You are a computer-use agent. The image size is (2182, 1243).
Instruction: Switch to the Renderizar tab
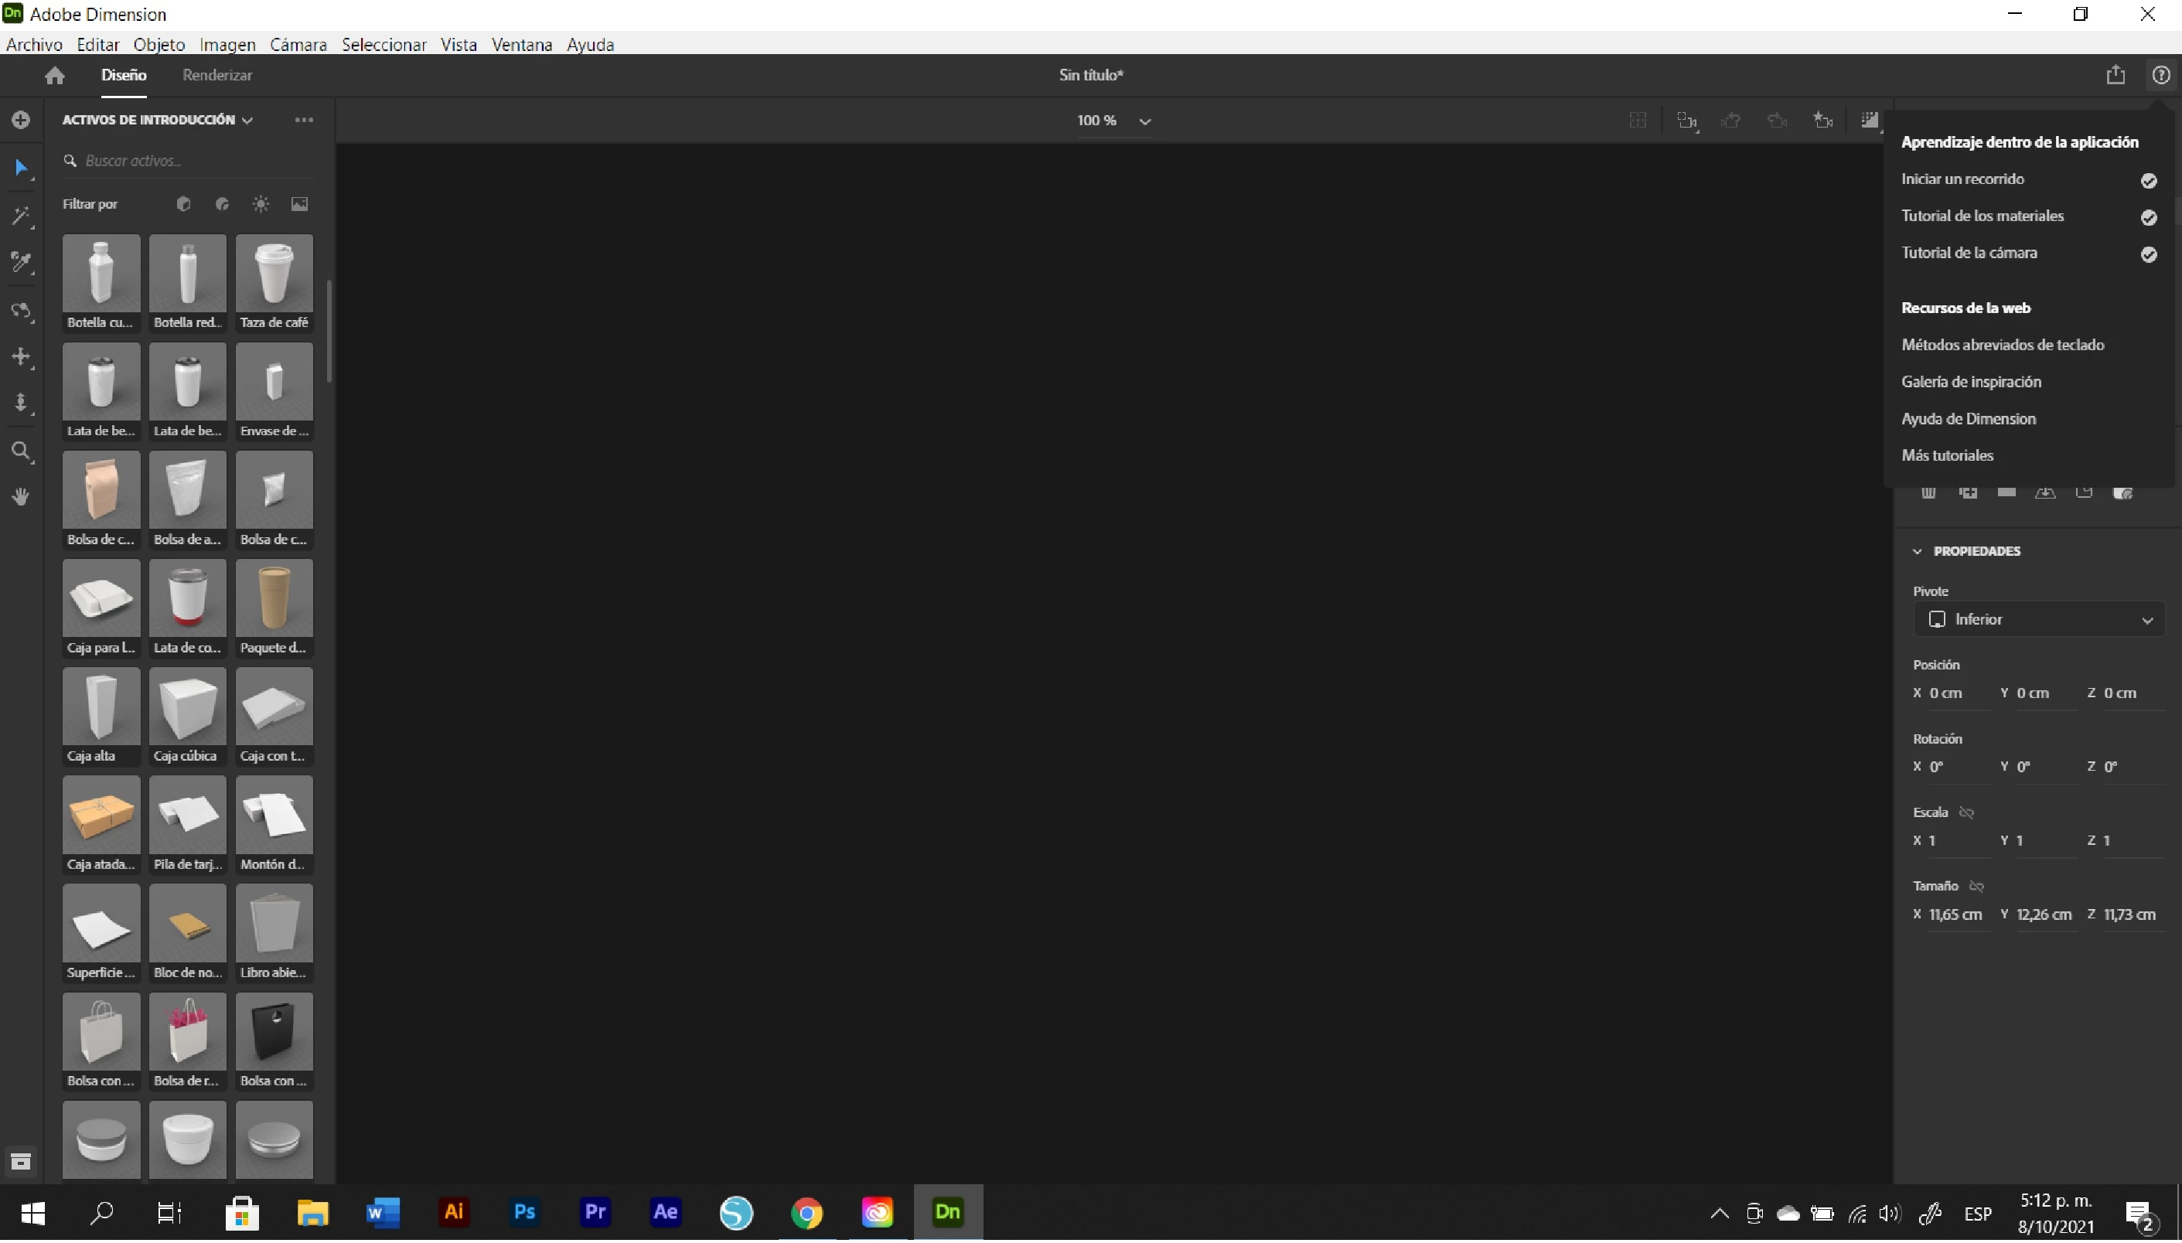tap(216, 75)
